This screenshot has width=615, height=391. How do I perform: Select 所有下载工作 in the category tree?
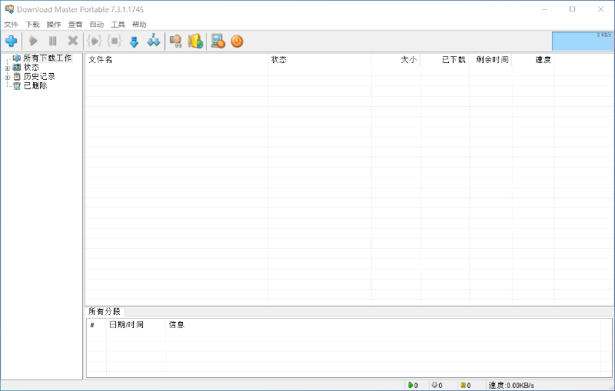pyautogui.click(x=48, y=58)
